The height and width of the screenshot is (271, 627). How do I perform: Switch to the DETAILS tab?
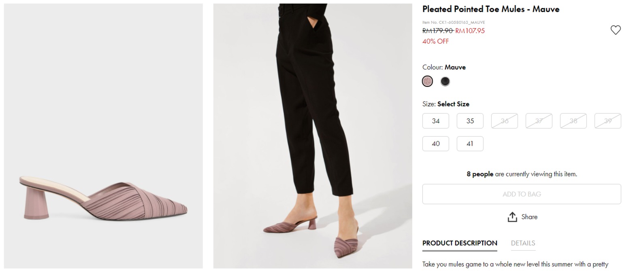tap(523, 243)
